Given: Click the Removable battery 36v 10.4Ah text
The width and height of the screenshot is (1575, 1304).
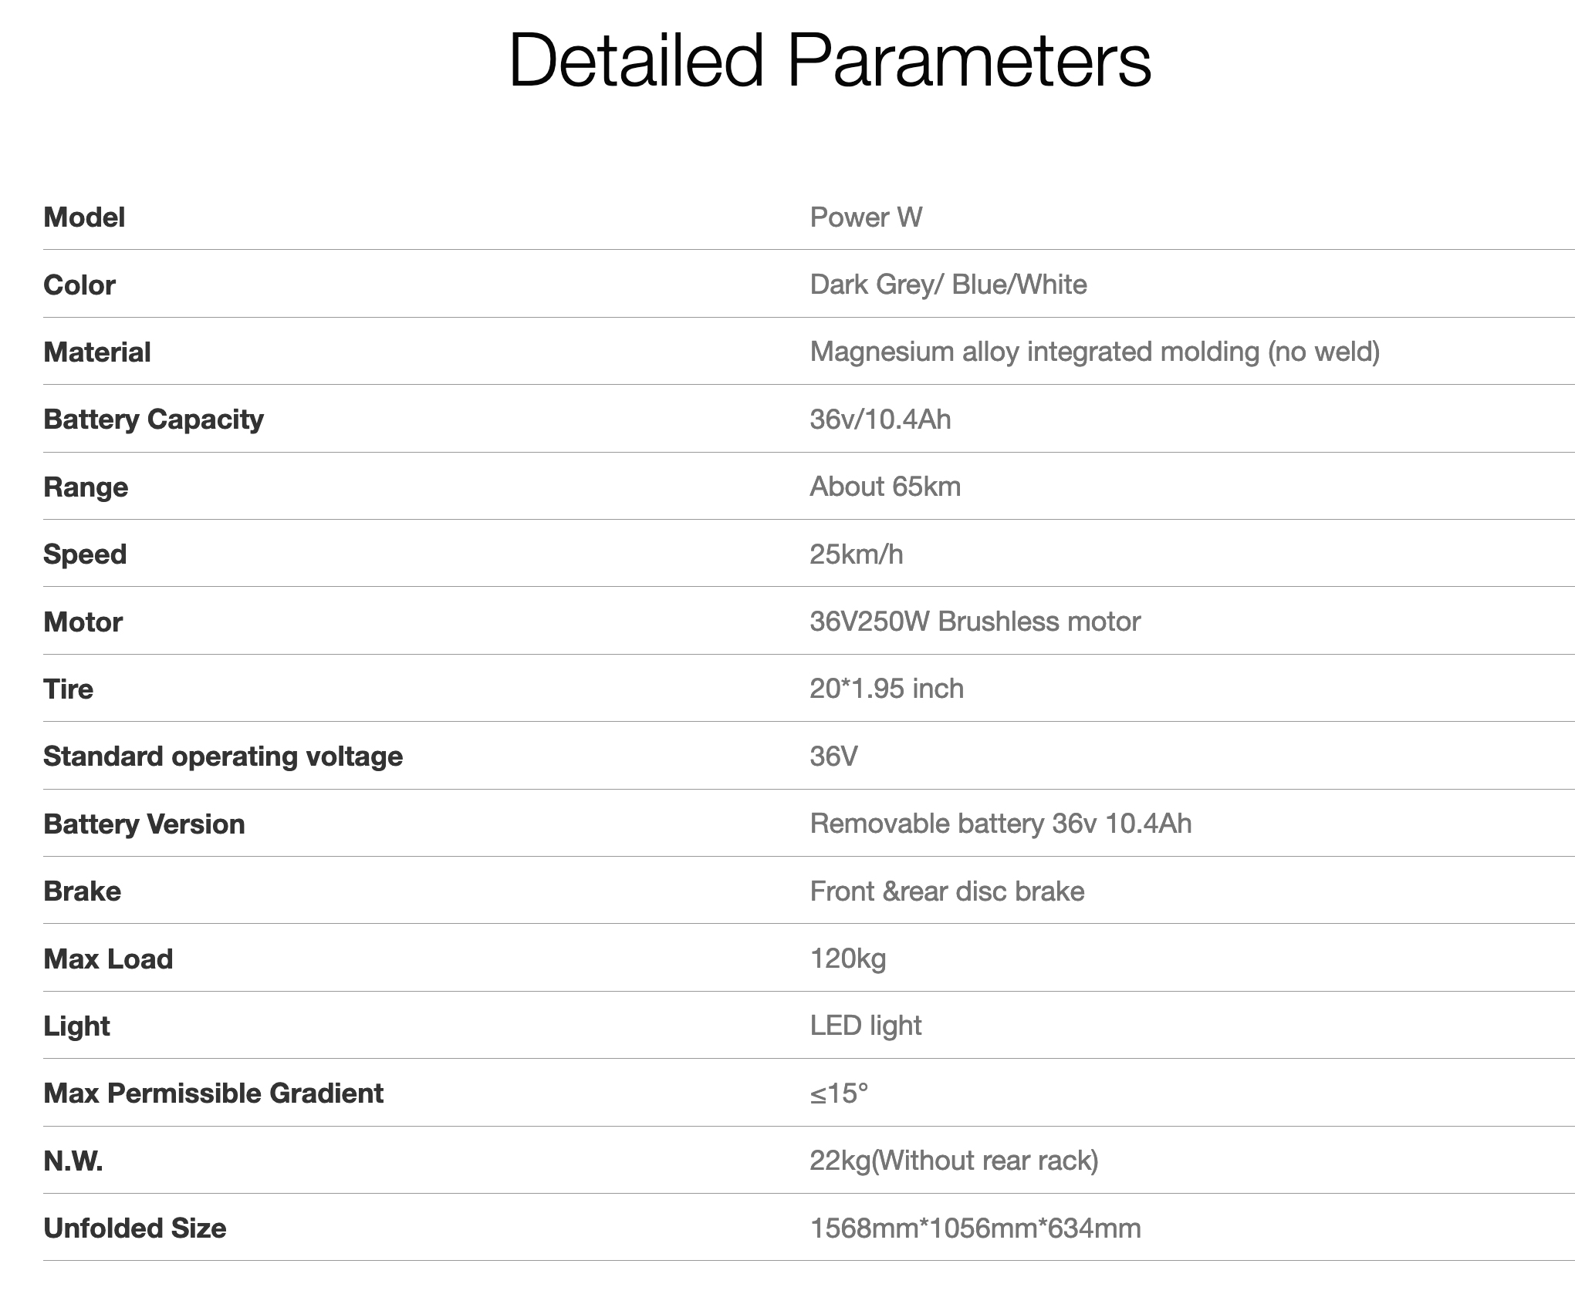Looking at the screenshot, I should tap(1000, 824).
